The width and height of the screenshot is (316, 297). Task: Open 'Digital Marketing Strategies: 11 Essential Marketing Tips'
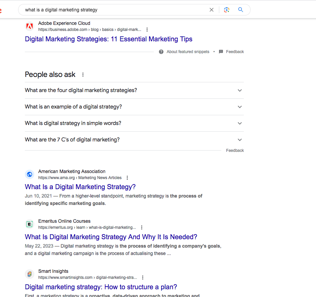(108, 39)
